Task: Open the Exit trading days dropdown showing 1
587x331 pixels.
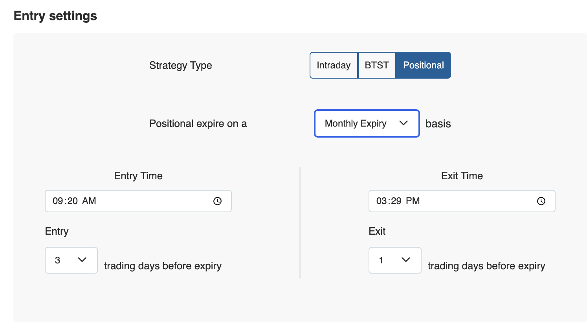Action: pos(395,260)
